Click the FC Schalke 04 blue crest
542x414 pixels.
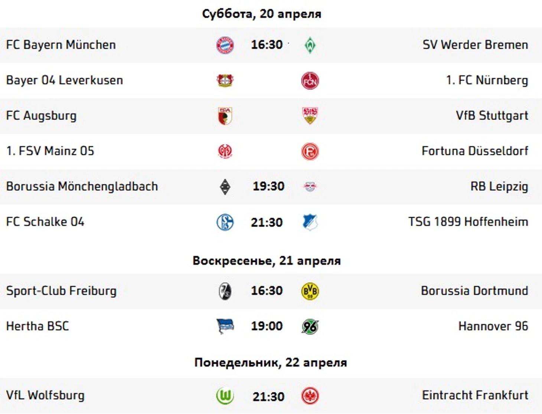click(225, 222)
